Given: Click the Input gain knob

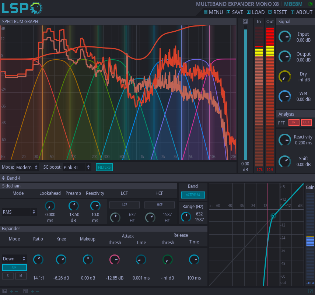Looking at the screenshot, I should coord(285,37).
